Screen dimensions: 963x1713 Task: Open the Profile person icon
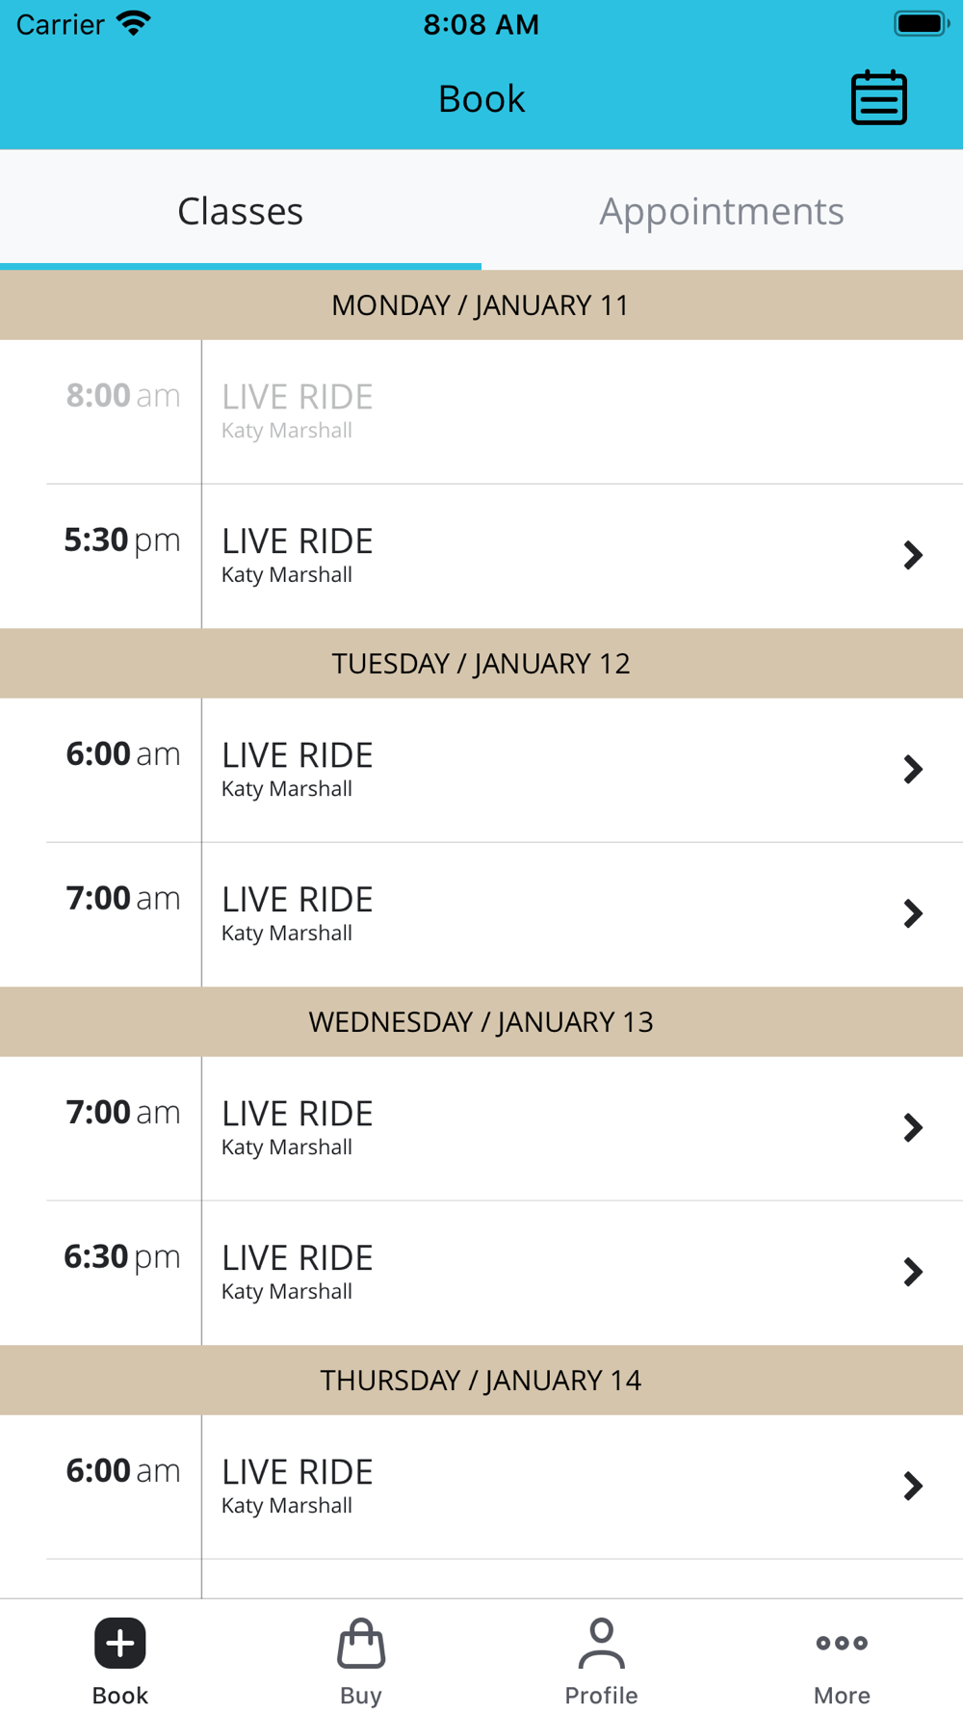(x=601, y=1644)
